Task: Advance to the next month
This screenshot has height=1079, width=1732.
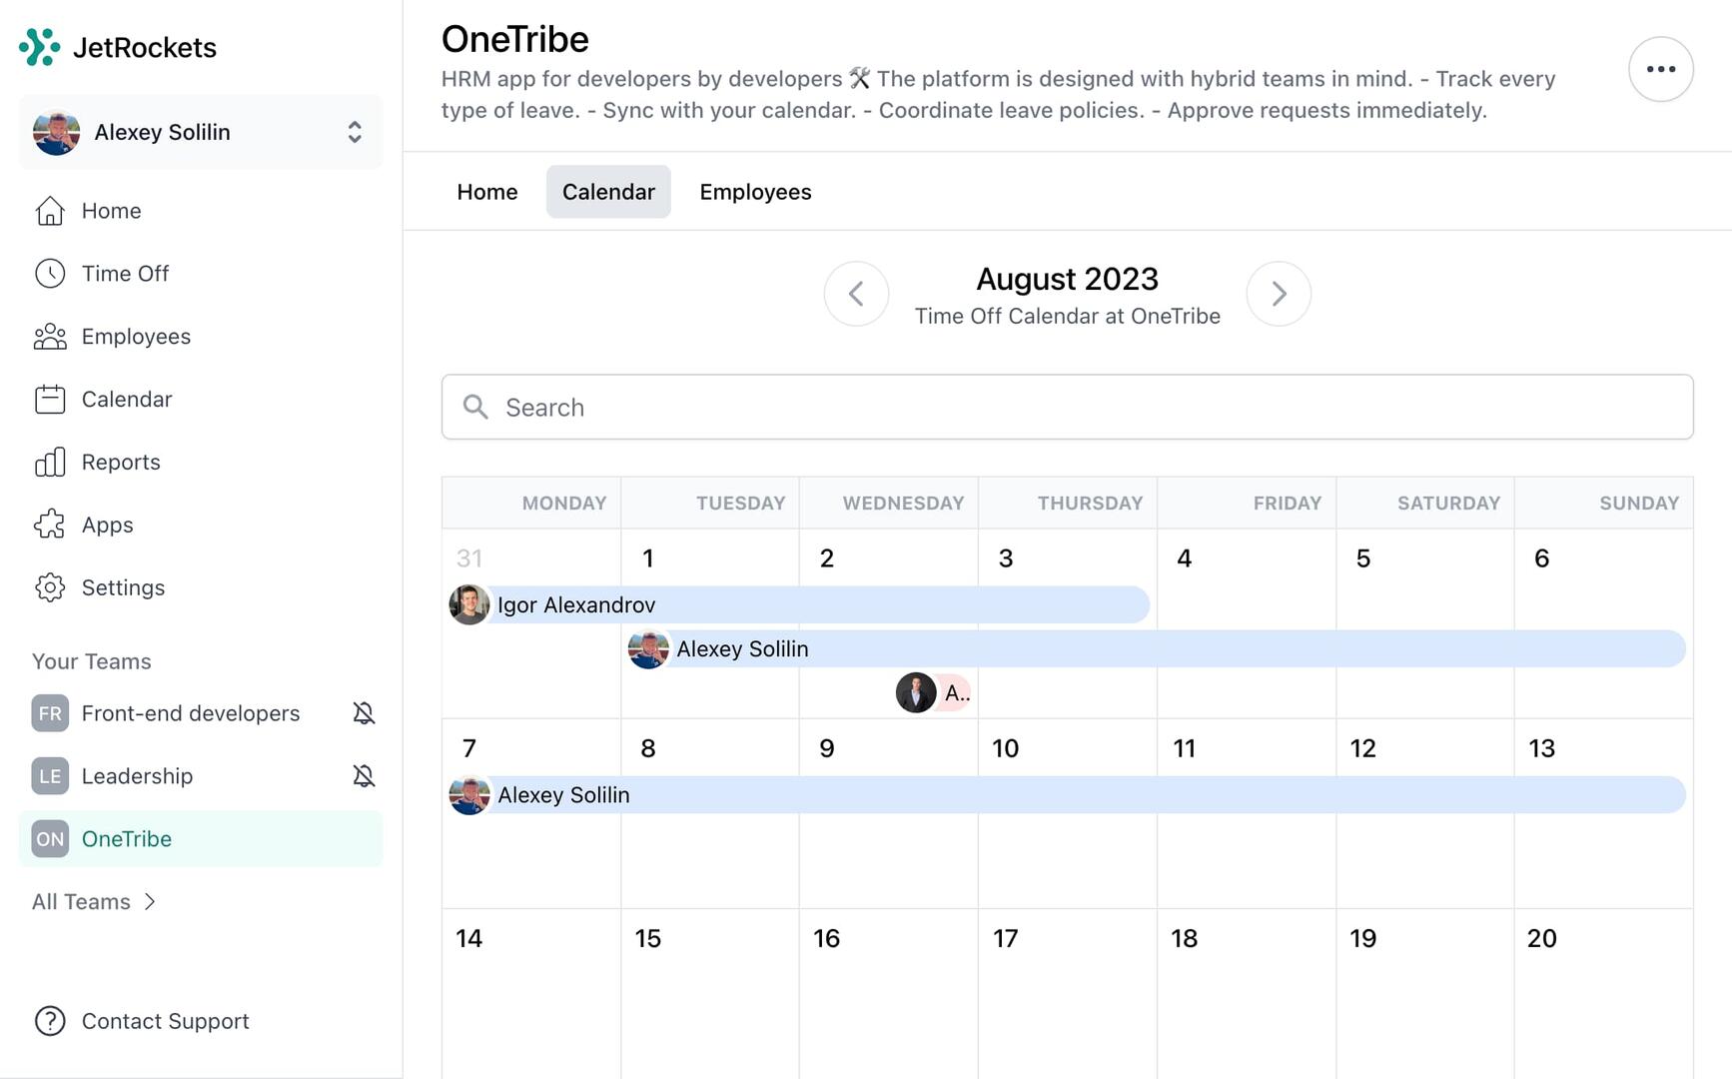Action: 1279,294
